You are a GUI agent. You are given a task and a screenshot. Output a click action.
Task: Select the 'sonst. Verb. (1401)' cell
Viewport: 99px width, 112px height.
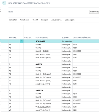point(48,110)
